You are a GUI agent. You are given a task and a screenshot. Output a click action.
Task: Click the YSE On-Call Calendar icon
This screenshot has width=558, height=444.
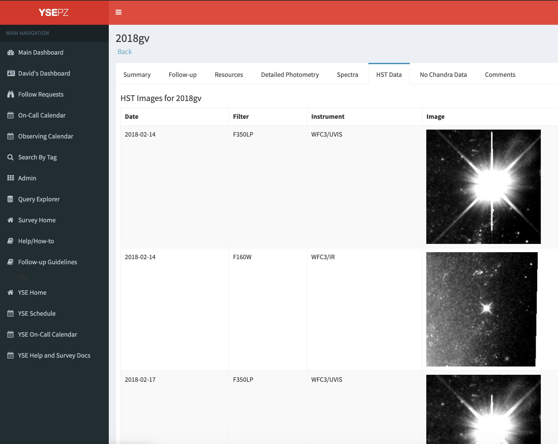pos(10,334)
